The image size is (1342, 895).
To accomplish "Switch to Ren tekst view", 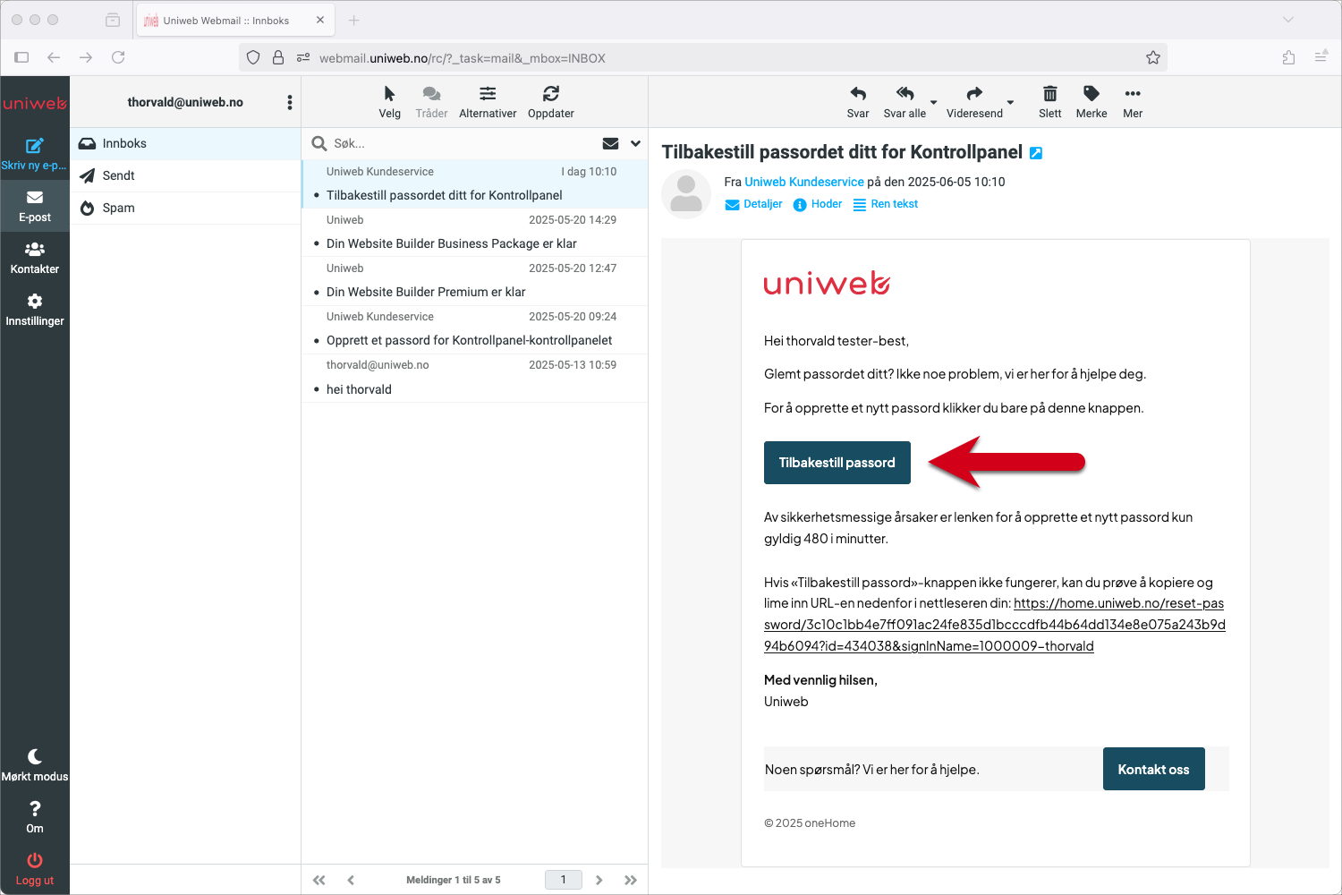I will click(886, 204).
